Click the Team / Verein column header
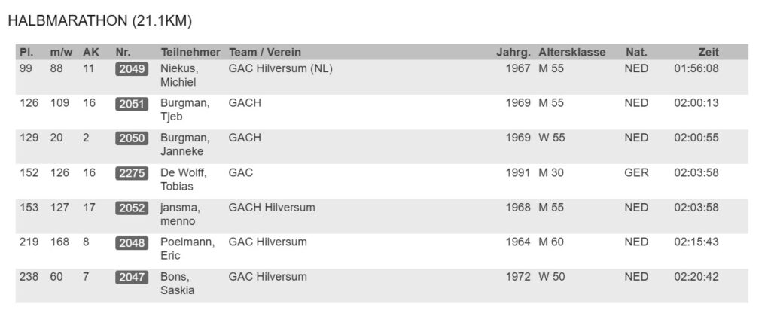Image resolution: width=771 pixels, height=316 pixels. click(264, 53)
